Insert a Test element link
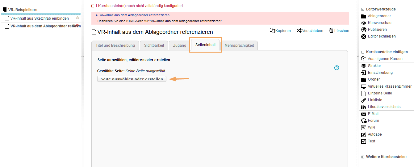Image resolution: width=414 pixels, height=167 pixels. click(x=372, y=141)
